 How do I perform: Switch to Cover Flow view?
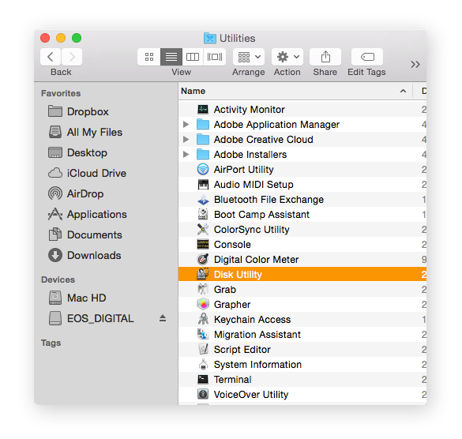pos(215,57)
